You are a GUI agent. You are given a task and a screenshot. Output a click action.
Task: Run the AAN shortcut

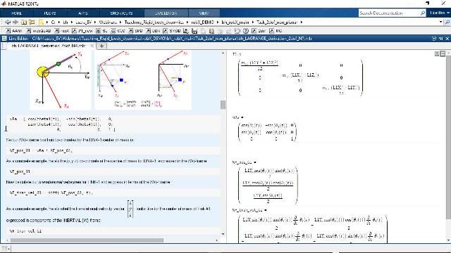point(14,31)
